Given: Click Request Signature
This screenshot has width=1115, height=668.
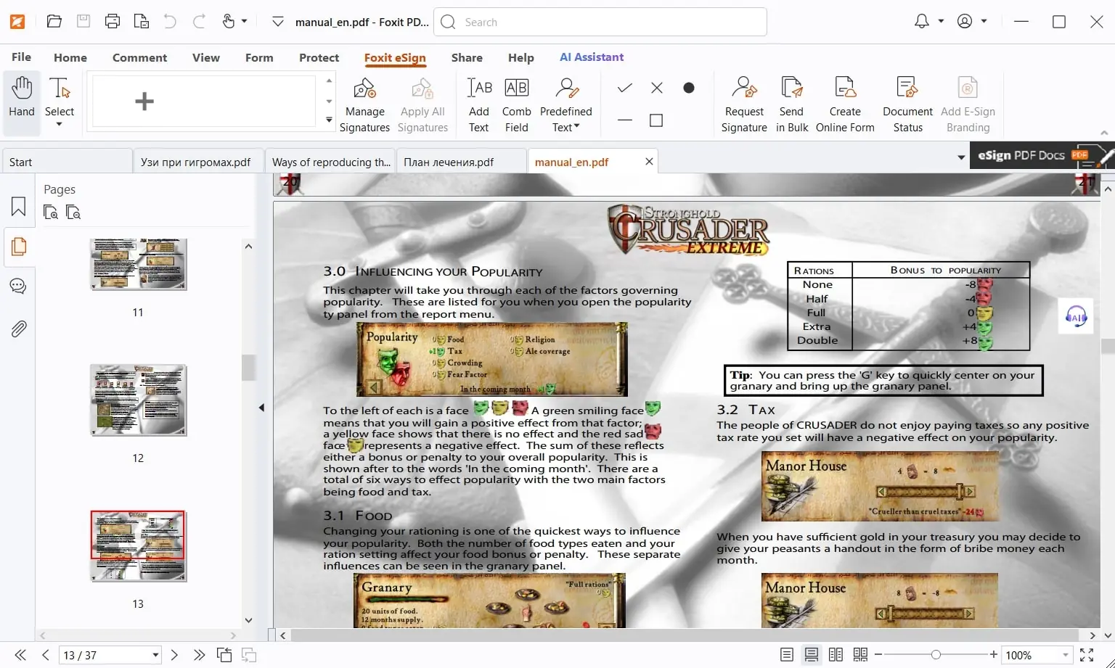Looking at the screenshot, I should point(744,105).
